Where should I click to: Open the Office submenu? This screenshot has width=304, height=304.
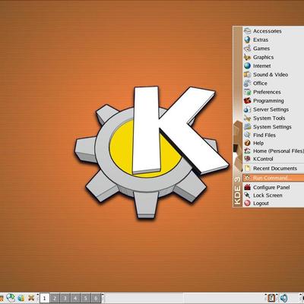coord(274,83)
